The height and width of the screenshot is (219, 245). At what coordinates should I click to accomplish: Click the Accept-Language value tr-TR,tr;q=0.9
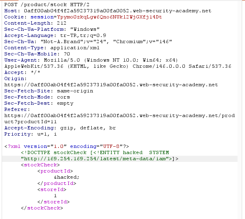(83, 35)
